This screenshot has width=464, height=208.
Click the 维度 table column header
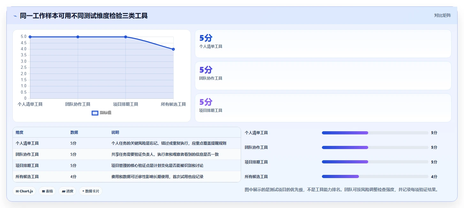coord(19,133)
